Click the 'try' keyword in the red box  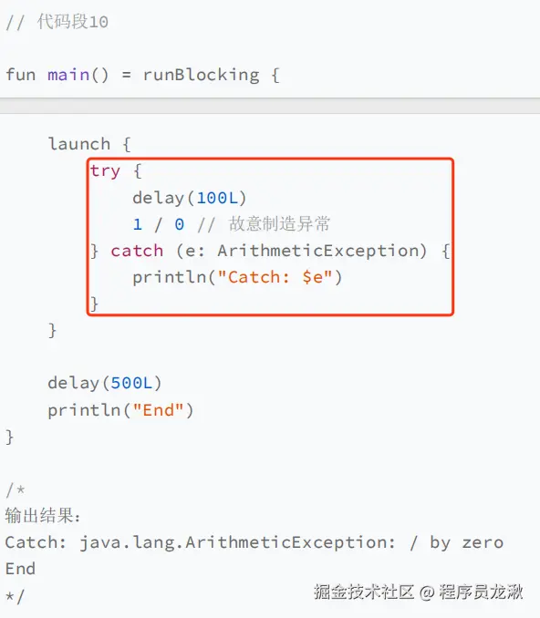coord(105,171)
